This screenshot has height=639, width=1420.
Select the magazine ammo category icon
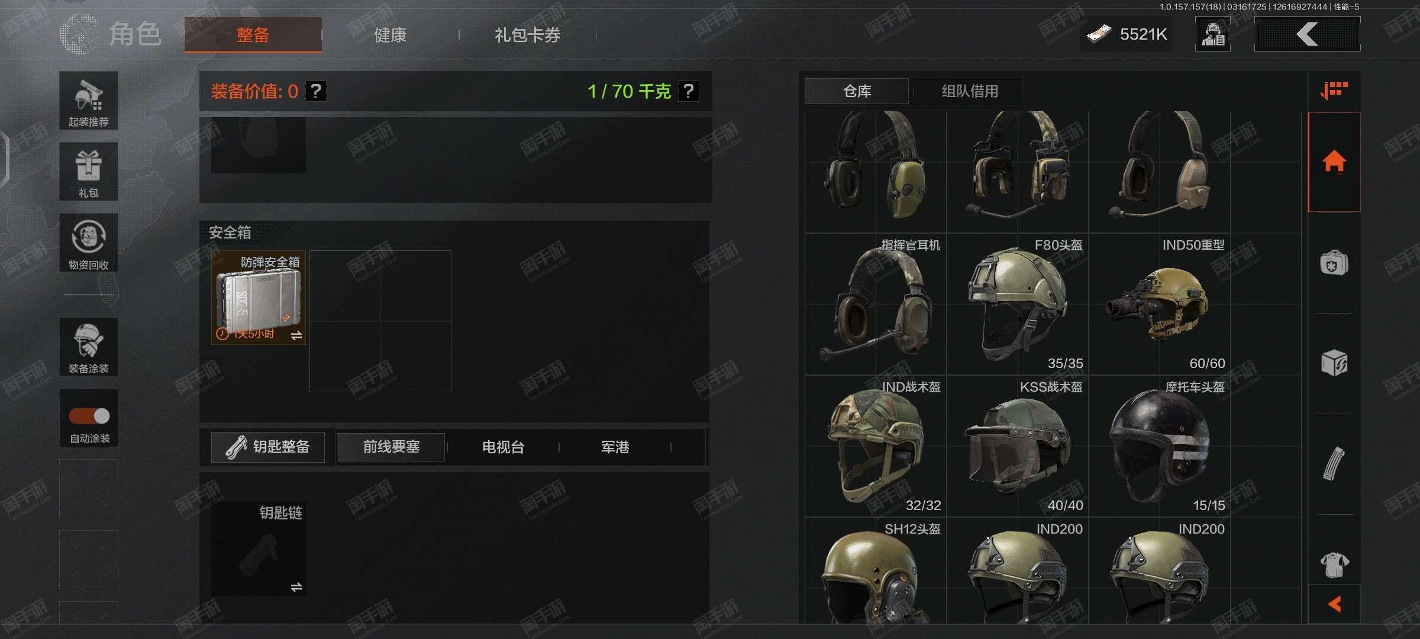tap(1334, 463)
